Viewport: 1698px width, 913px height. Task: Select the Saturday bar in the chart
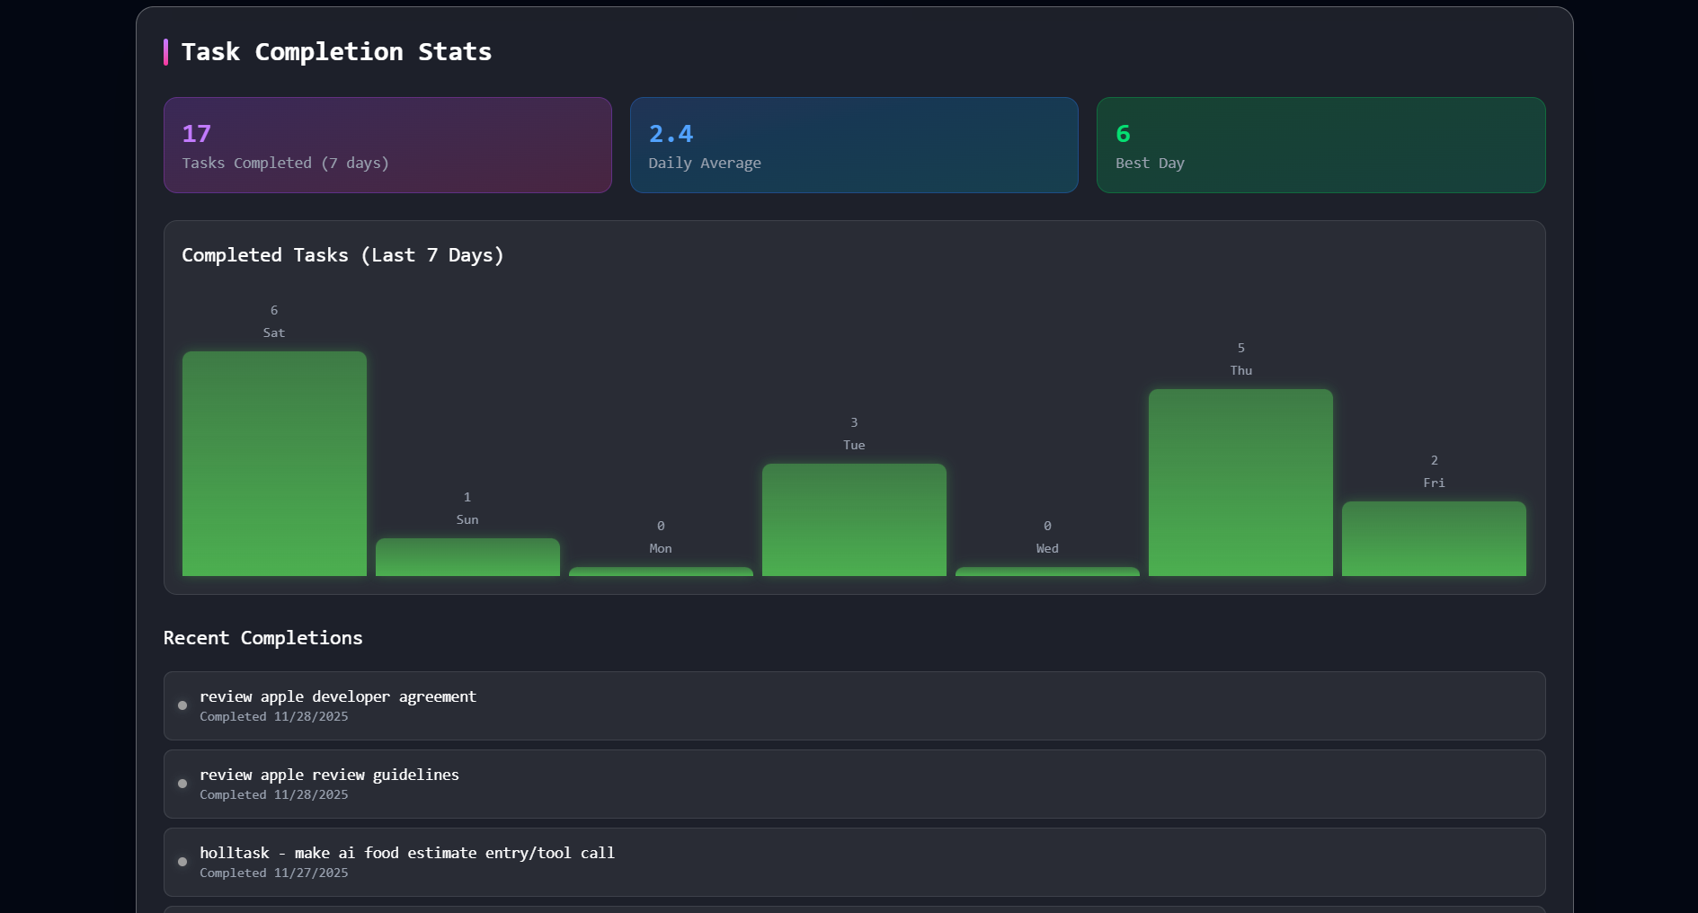click(274, 463)
